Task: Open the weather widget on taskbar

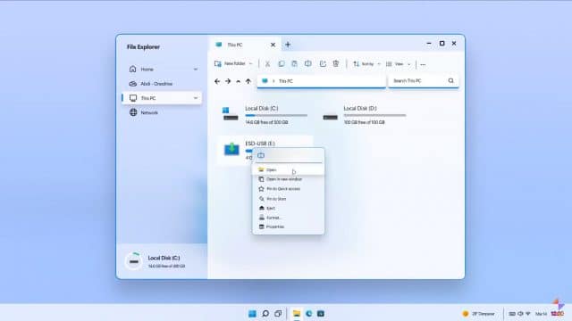Action: (478, 314)
